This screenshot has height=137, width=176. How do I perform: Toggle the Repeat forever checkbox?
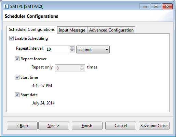[17, 59]
